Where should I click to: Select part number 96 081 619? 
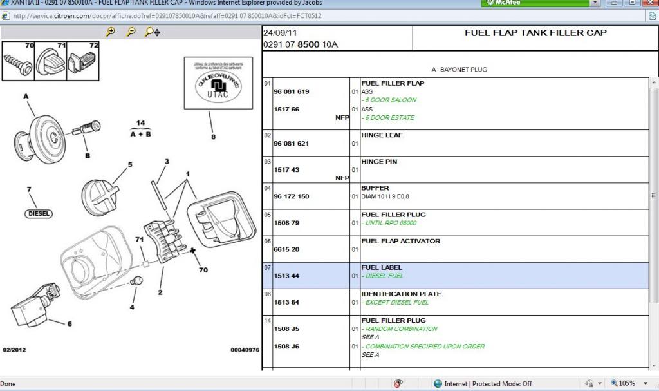coord(292,91)
